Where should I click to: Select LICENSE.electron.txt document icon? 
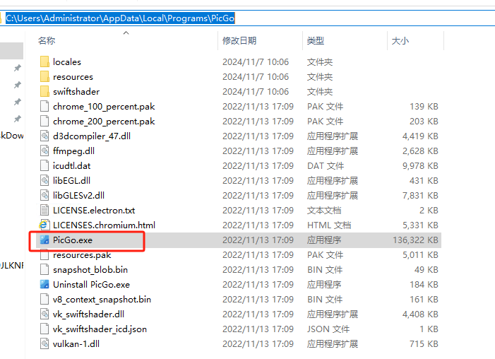[44, 210]
